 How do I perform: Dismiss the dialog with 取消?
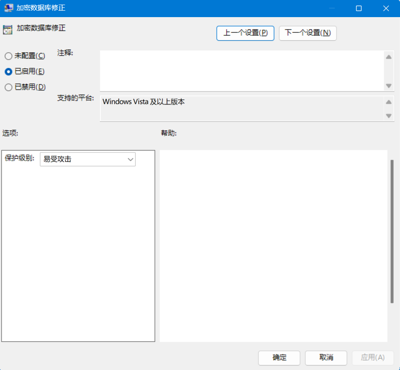pyautogui.click(x=325, y=358)
